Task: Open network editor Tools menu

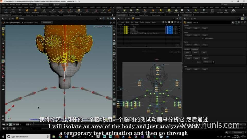Action: pyautogui.click(x=142, y=22)
